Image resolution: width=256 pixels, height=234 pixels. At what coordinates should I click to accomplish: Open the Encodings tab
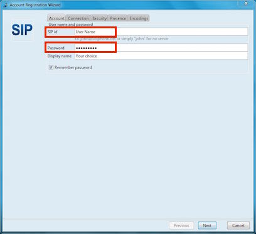pos(139,18)
